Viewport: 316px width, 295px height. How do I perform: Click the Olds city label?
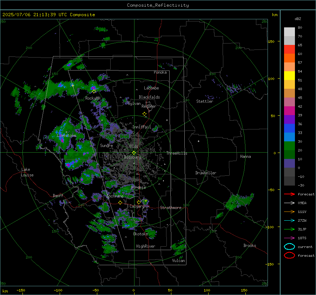(x=134, y=146)
